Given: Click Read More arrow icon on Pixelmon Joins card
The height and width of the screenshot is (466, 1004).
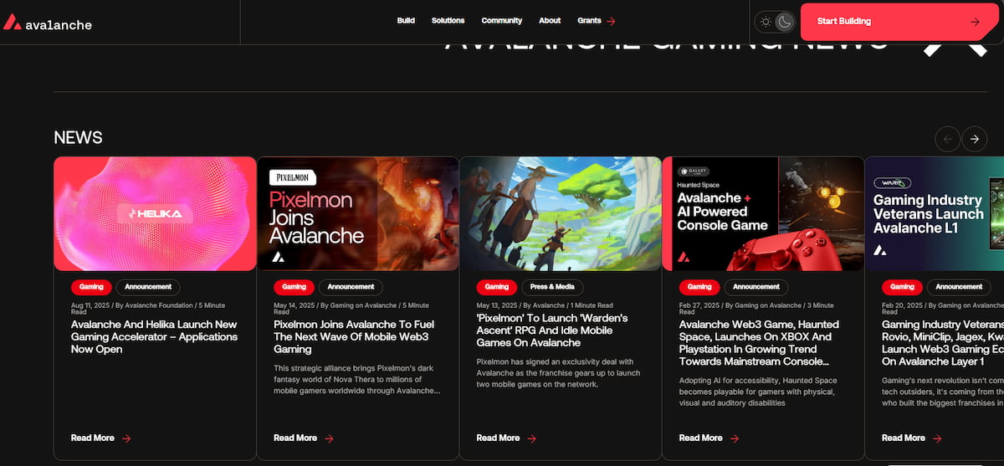Looking at the screenshot, I should click(x=329, y=438).
